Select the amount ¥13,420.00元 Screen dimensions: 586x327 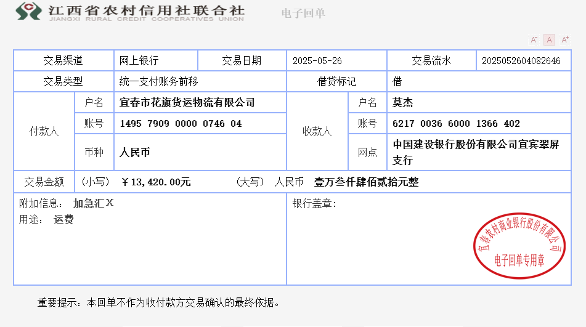(x=157, y=182)
